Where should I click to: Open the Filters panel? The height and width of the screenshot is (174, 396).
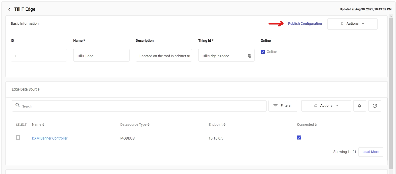point(283,106)
